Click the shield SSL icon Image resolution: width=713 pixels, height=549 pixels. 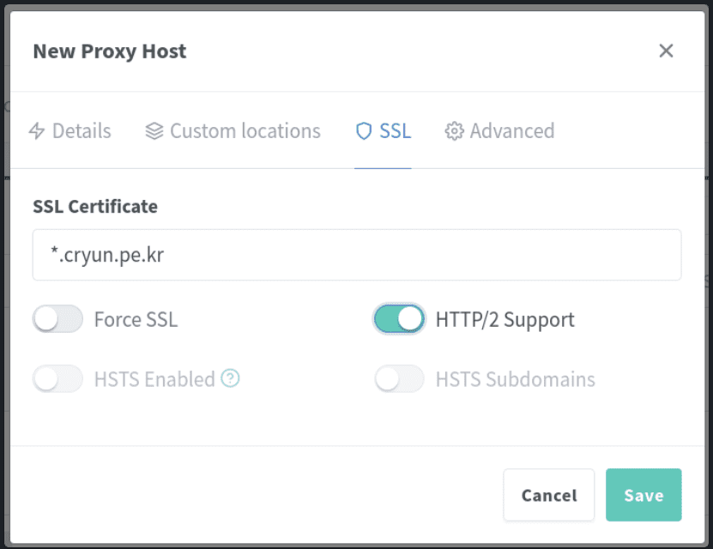(364, 131)
